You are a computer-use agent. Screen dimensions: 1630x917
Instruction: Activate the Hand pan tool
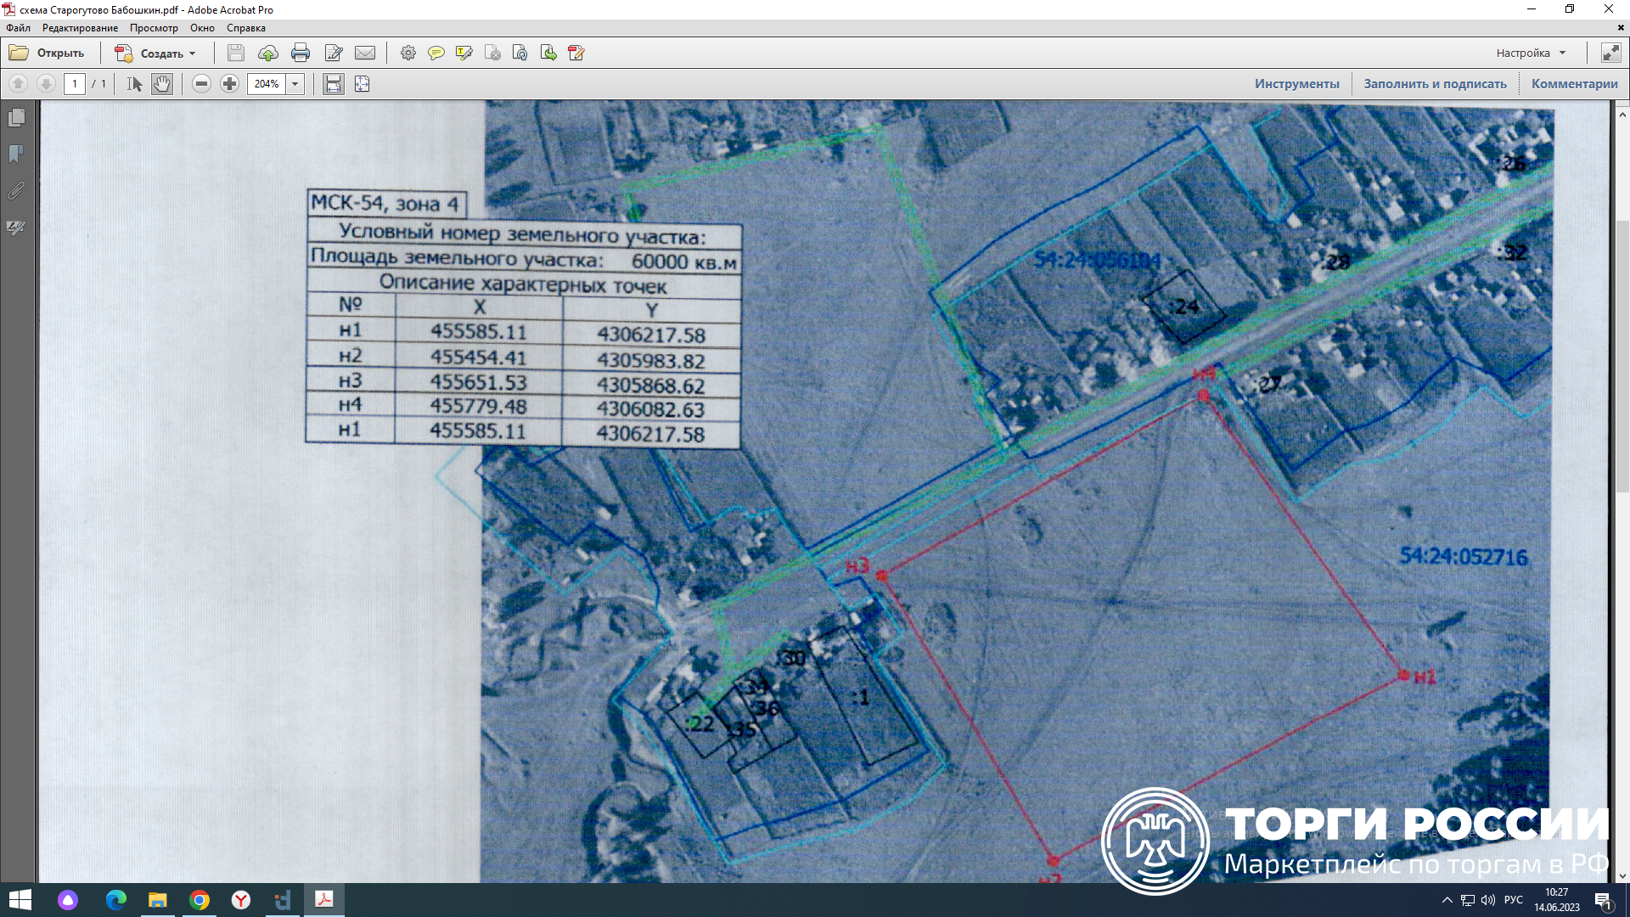point(162,83)
